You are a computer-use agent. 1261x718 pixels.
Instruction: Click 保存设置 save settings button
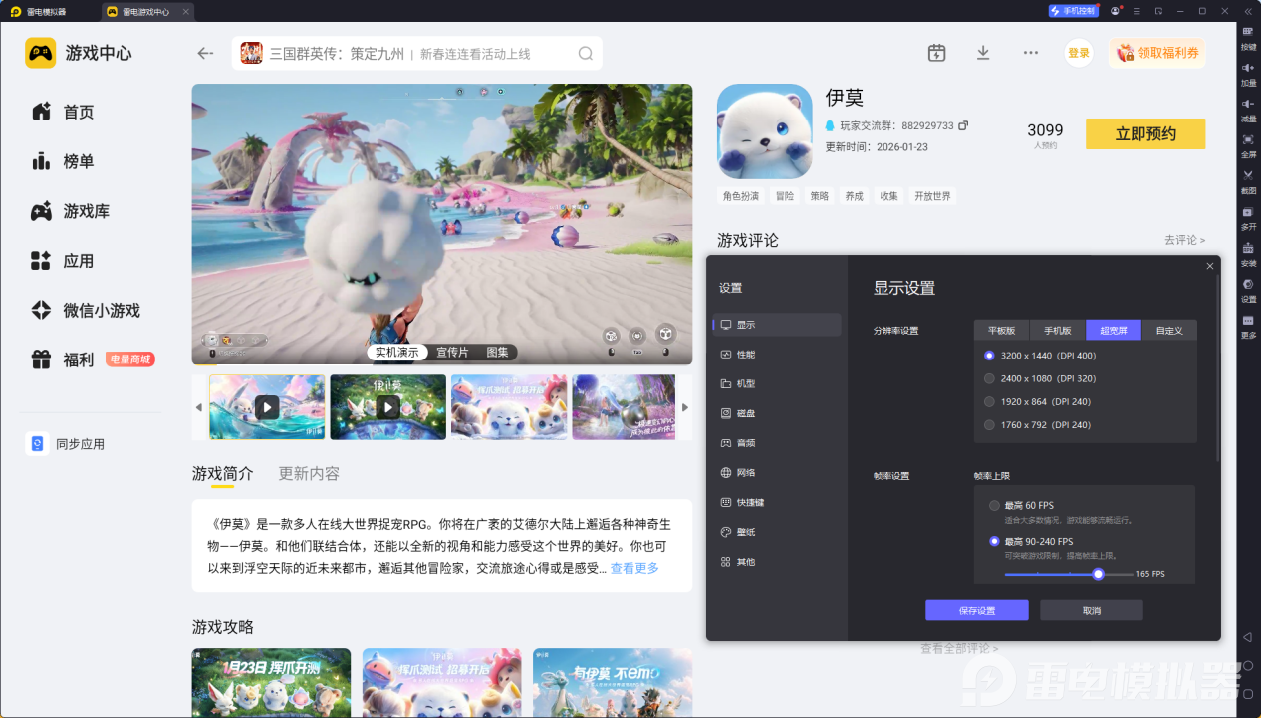click(x=976, y=610)
